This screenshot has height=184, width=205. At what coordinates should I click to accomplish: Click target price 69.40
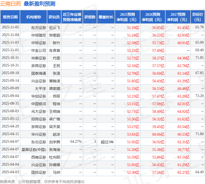click(x=199, y=50)
